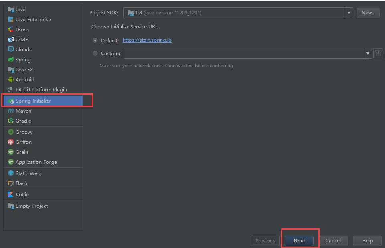385x248 pixels.
Task: Click the 'Java FX' list entry text
Action: pyautogui.click(x=24, y=70)
